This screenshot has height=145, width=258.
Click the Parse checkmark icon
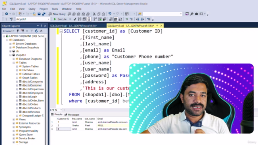click(75, 19)
